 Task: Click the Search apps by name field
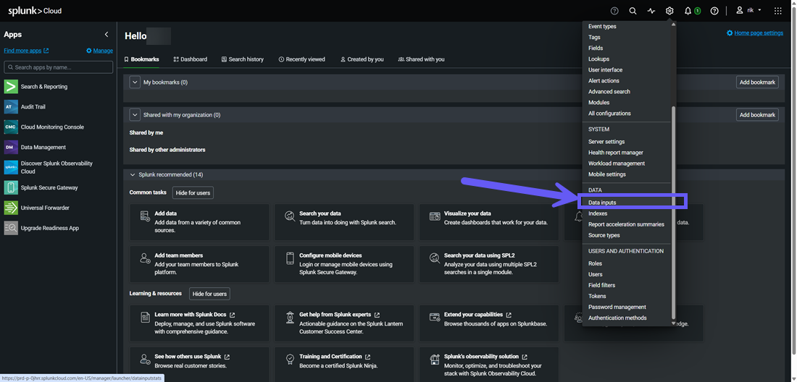(x=59, y=67)
